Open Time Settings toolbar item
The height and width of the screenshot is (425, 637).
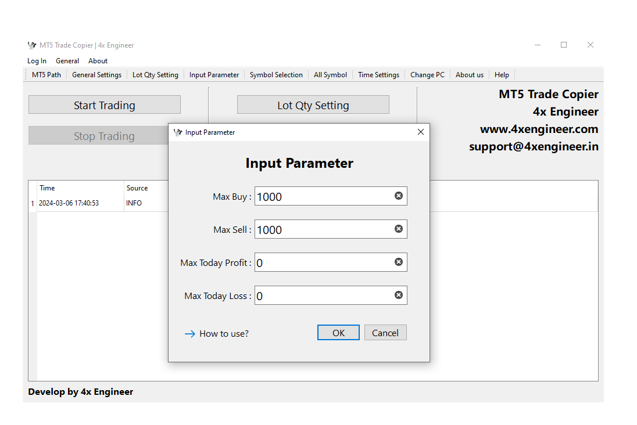(378, 75)
